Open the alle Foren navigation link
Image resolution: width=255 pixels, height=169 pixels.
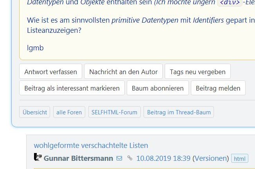(69, 112)
